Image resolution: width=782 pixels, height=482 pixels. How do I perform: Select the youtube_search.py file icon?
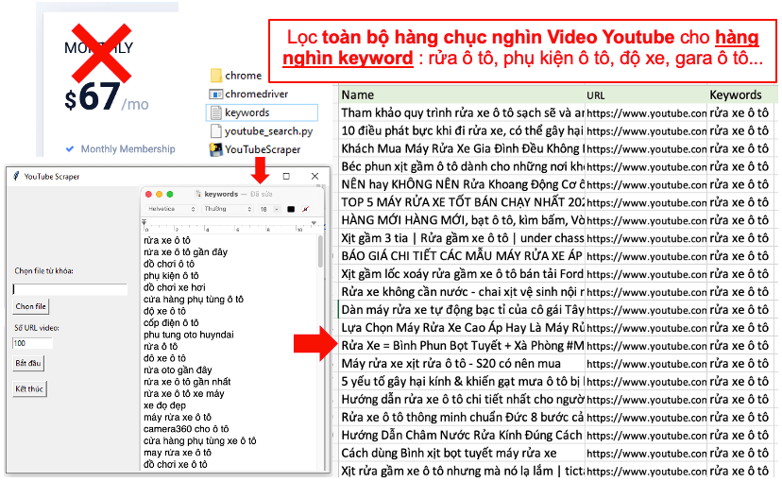pos(216,131)
